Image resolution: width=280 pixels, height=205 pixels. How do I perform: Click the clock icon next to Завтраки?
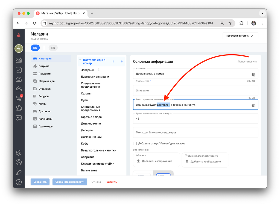tap(99, 70)
